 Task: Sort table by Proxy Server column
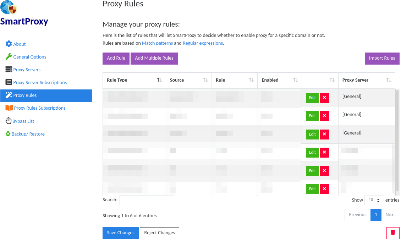366,80
